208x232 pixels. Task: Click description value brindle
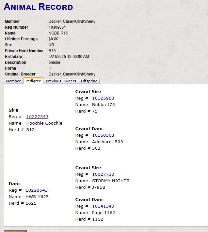54,62
